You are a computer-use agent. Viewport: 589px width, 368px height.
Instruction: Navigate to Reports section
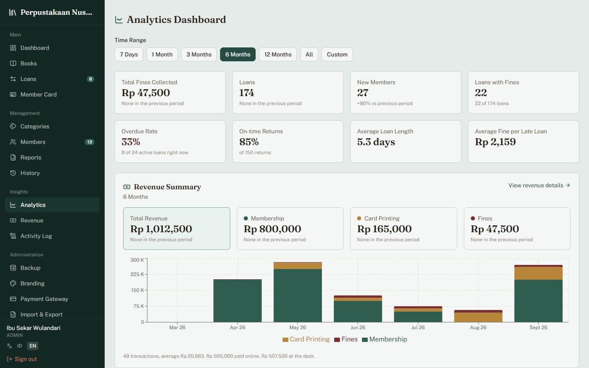pos(52,157)
